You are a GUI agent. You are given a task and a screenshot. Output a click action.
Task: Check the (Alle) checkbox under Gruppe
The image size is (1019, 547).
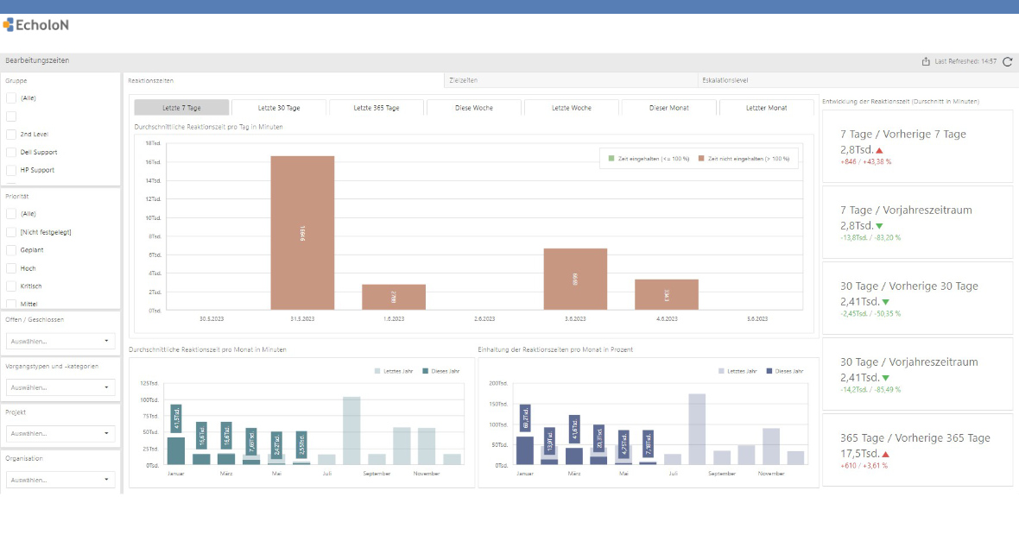[11, 98]
